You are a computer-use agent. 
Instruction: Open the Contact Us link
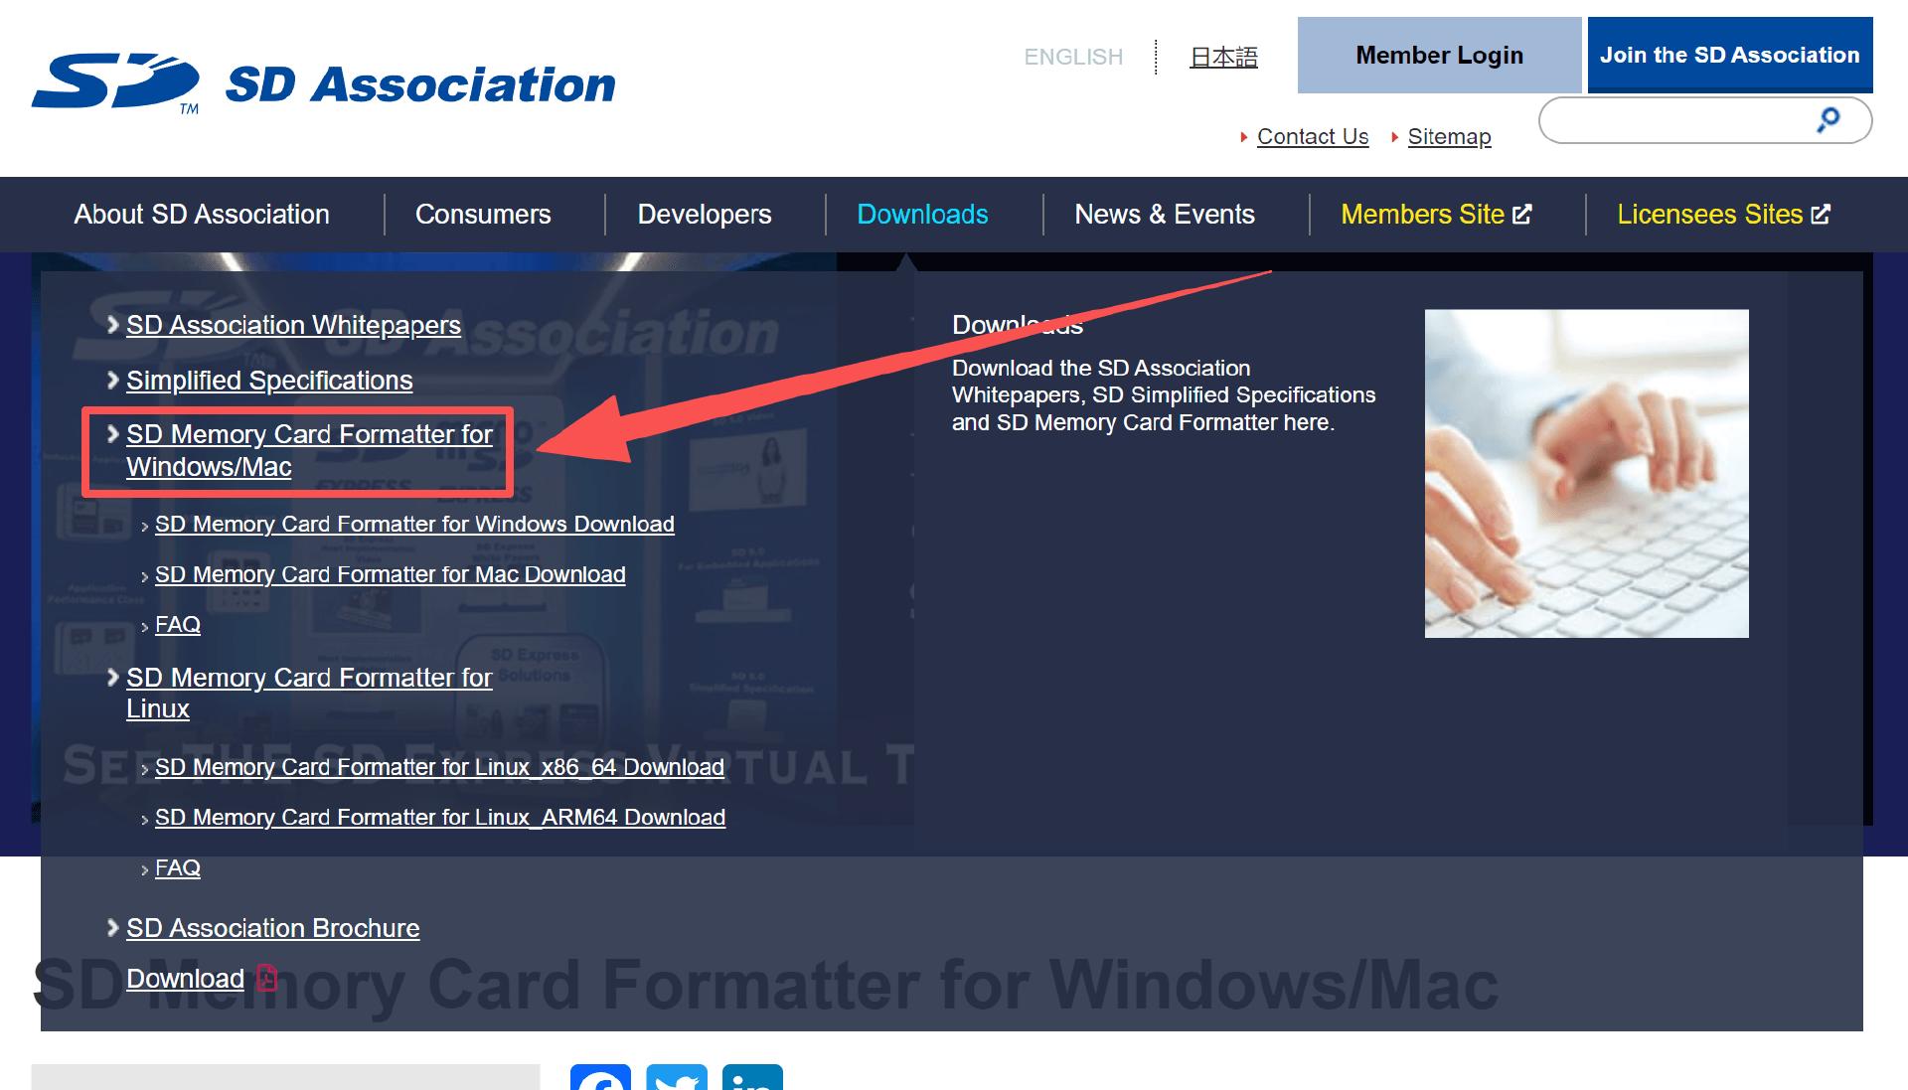[x=1313, y=136]
